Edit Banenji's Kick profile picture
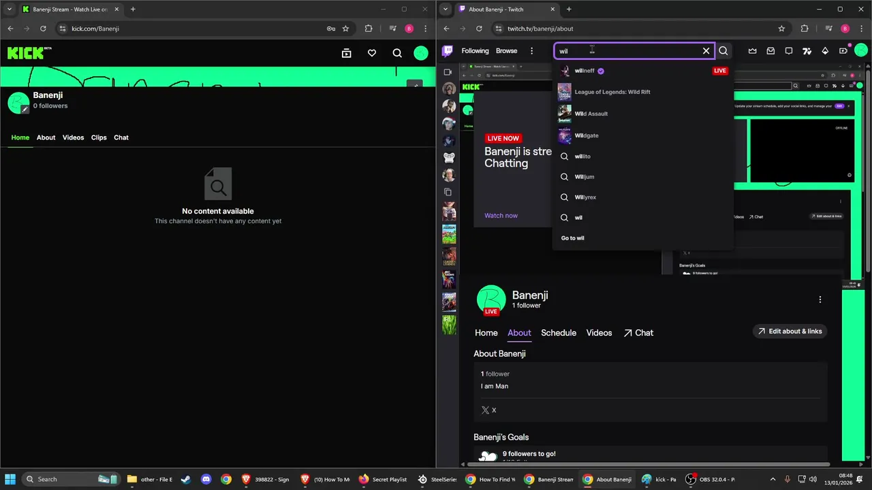872x490 pixels. coord(25,109)
